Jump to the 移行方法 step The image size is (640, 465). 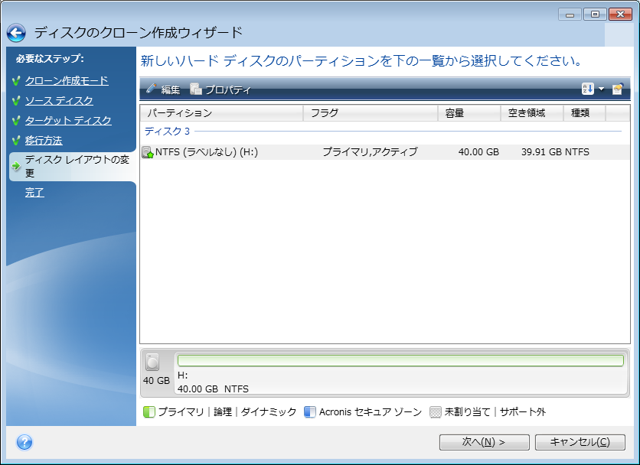coord(44,141)
